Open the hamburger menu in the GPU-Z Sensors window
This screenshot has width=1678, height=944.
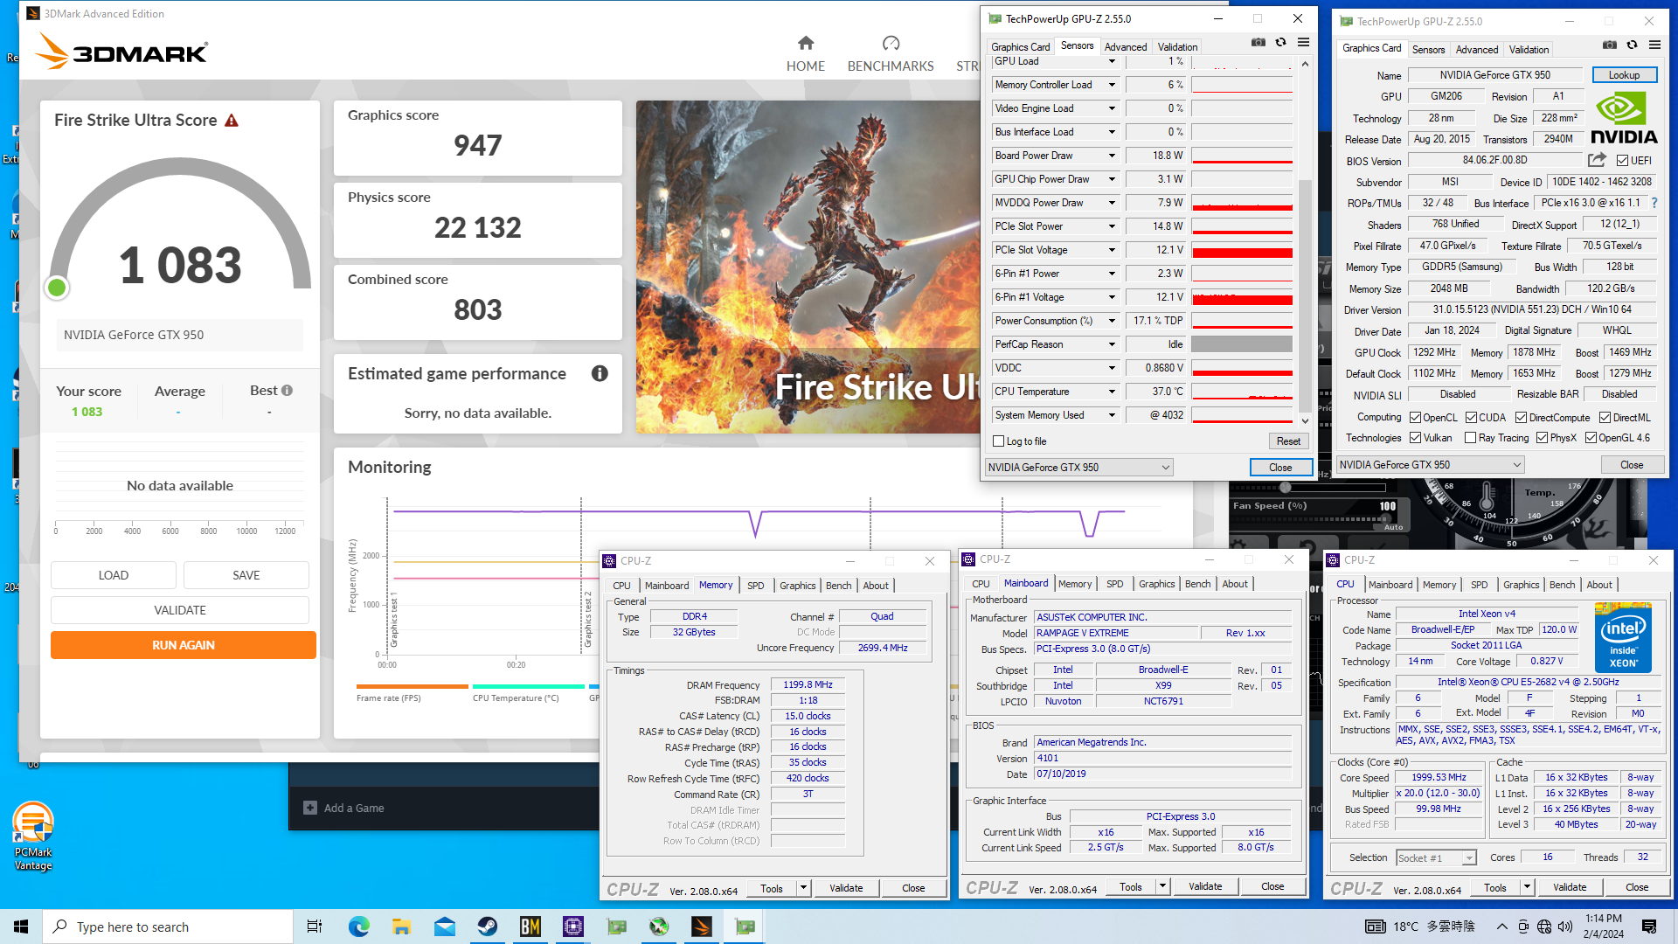(1303, 42)
